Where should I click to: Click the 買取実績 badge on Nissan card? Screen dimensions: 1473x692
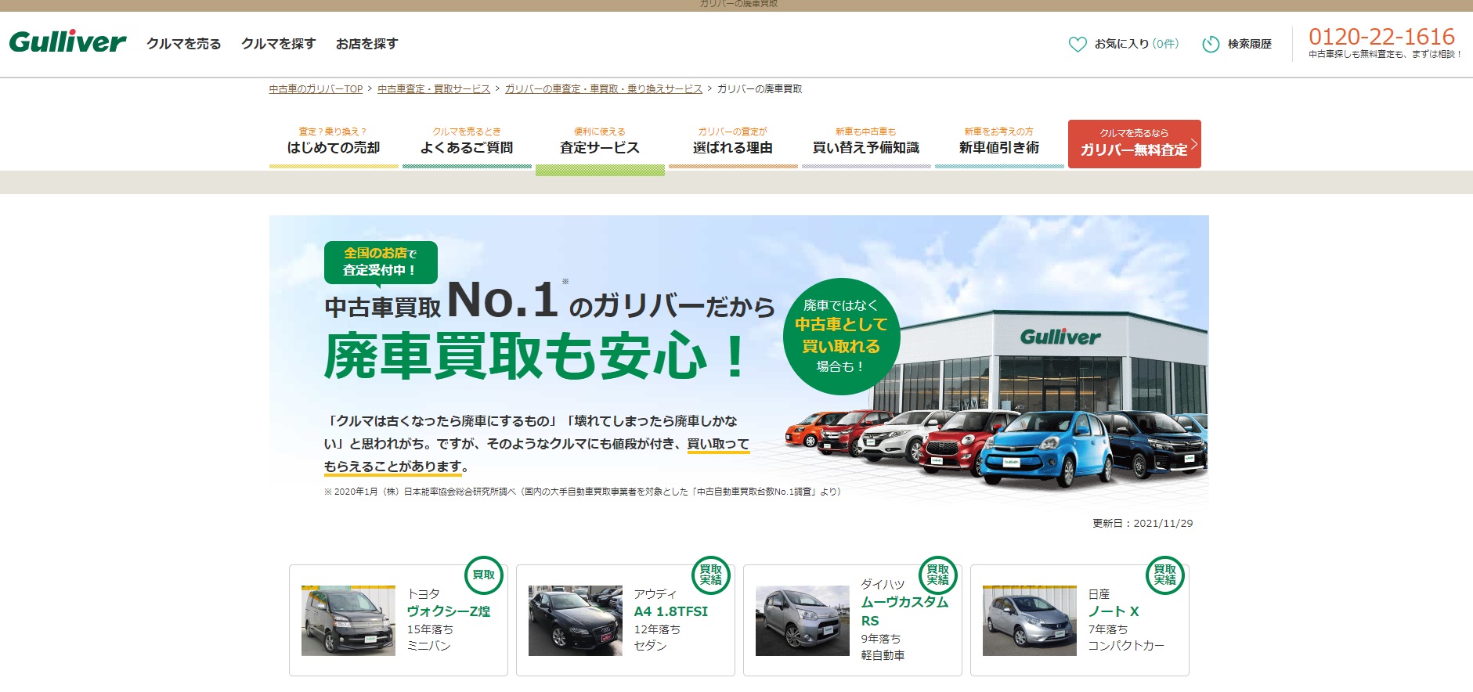point(1164,575)
